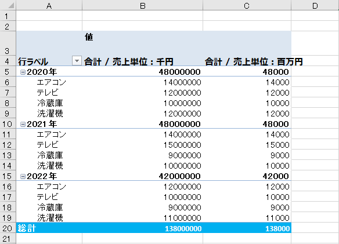
Task: Click 冷蔵庫 in row 18
Action: (50, 207)
